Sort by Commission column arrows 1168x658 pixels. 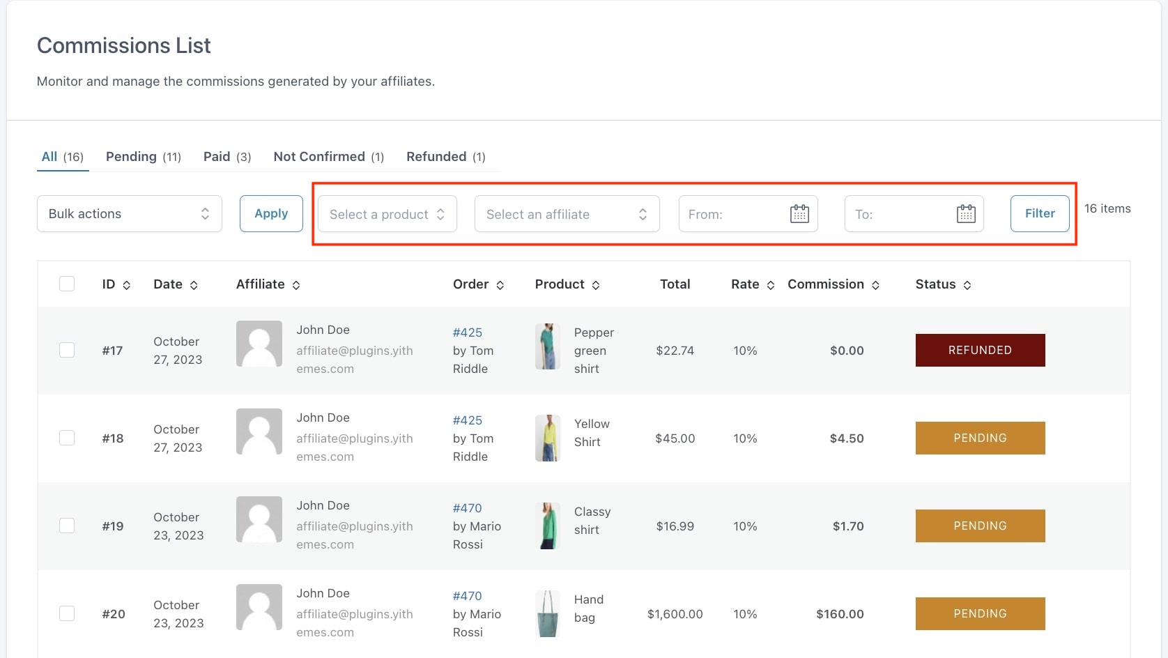pos(876,285)
